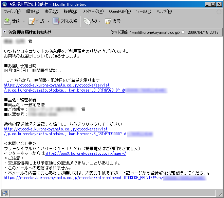Open the dropdown arrow beside 受信
Image resolution: width=224 pixels, height=198 pixels.
[24, 21]
